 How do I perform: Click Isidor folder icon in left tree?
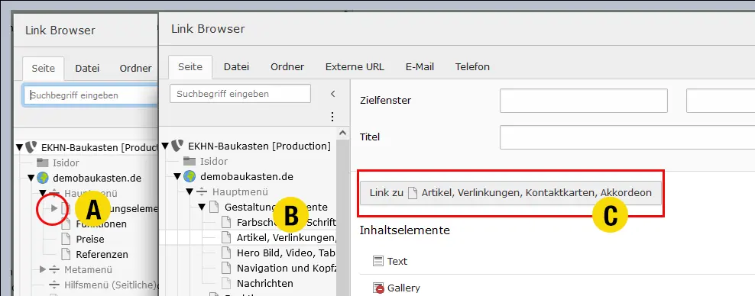point(43,163)
